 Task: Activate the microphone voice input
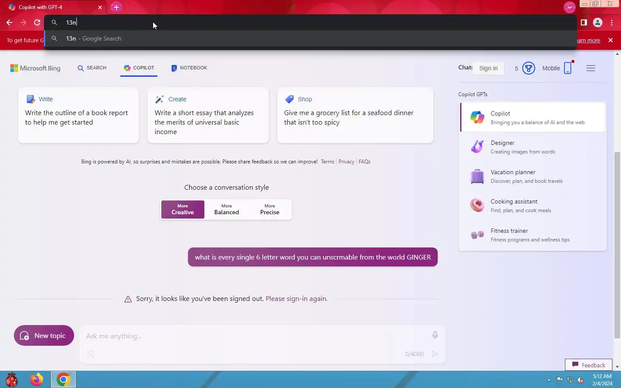[435, 335]
